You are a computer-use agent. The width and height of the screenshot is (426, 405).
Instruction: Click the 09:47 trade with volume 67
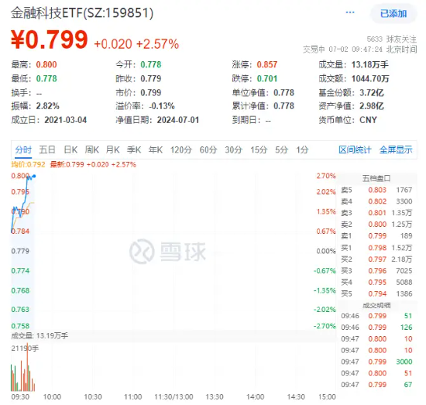[x=376, y=385]
